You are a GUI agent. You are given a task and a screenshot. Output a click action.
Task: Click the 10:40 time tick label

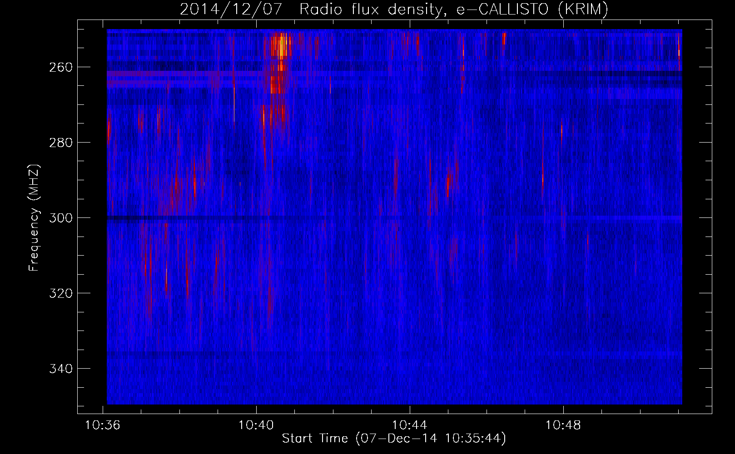[x=256, y=425]
